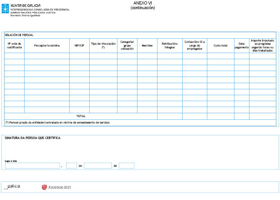This screenshot has width=280, height=200.
Task: Click the year field after the last 'de'
Action: point(127,165)
